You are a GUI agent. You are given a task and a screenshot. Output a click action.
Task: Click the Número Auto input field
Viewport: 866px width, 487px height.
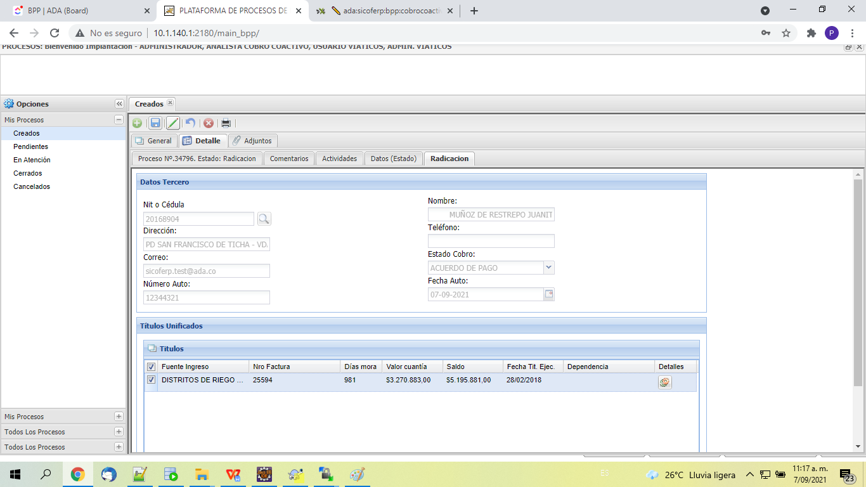(207, 297)
